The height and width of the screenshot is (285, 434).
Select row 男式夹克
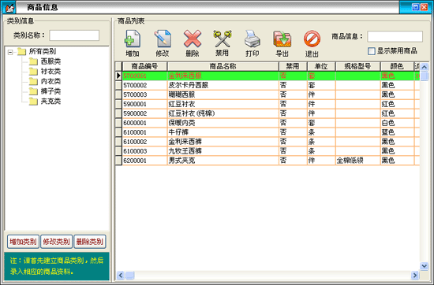click(x=268, y=161)
